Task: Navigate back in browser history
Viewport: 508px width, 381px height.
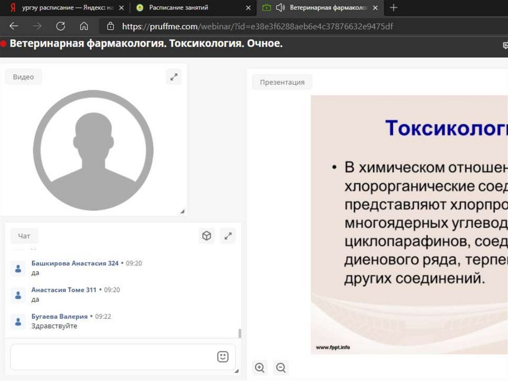Action: [14, 26]
